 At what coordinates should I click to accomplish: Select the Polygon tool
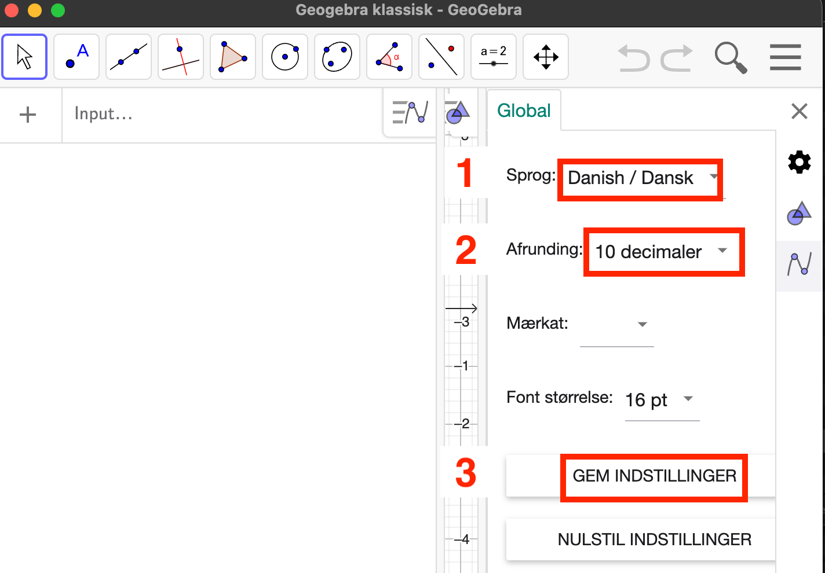tap(233, 57)
